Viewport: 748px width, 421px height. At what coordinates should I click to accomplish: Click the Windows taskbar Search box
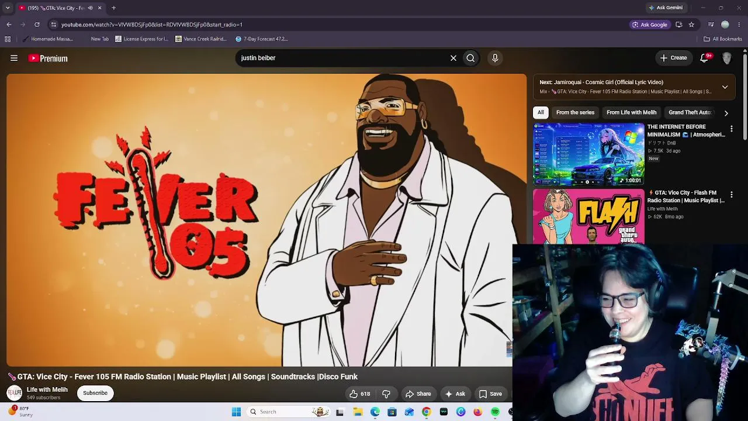click(288, 412)
